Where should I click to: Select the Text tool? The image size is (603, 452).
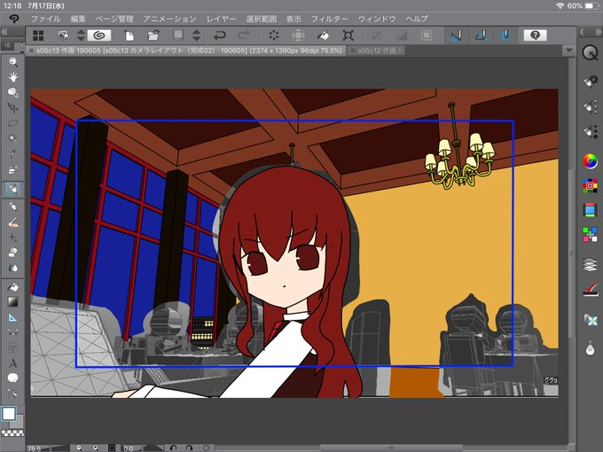13,362
